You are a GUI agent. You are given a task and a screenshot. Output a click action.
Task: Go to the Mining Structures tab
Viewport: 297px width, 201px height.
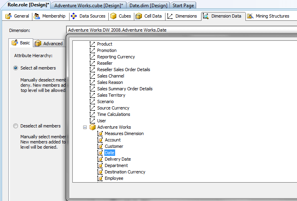click(x=268, y=16)
